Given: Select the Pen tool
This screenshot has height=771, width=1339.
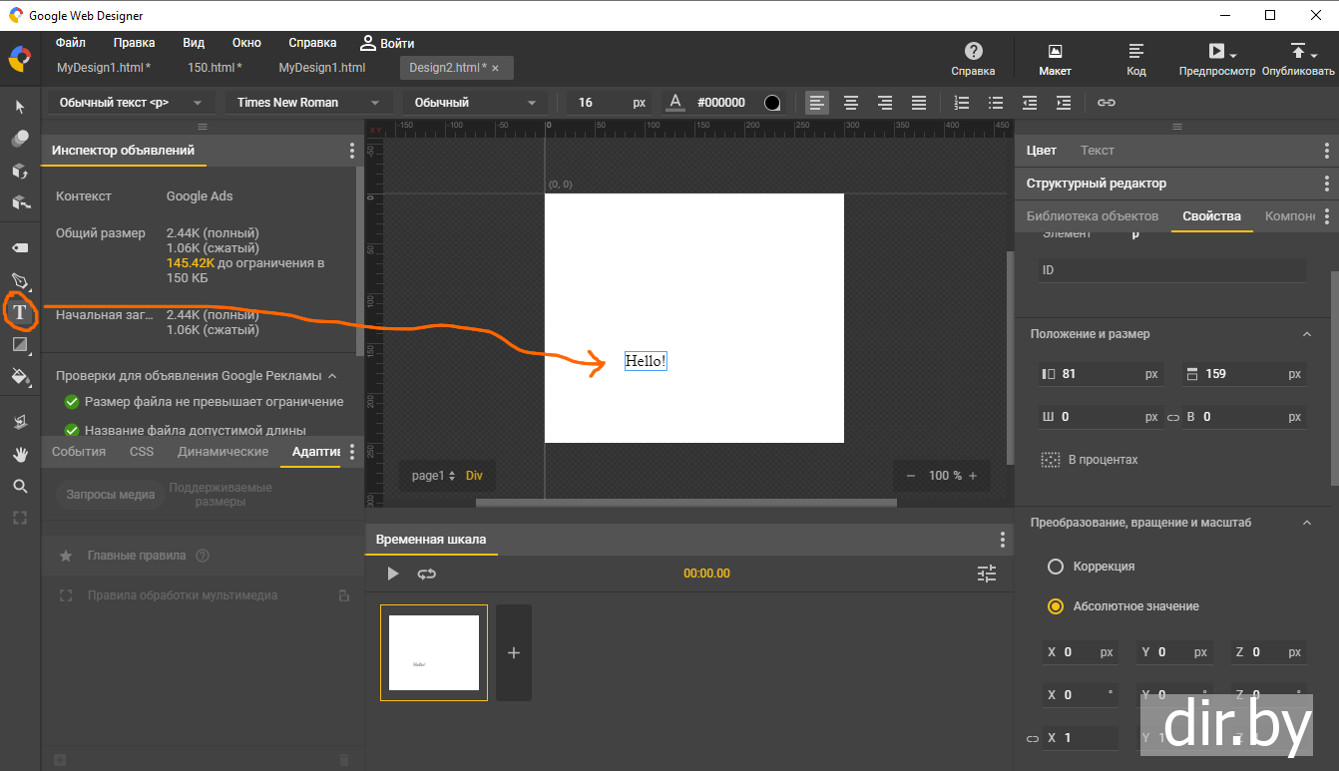Looking at the screenshot, I should coord(19,280).
